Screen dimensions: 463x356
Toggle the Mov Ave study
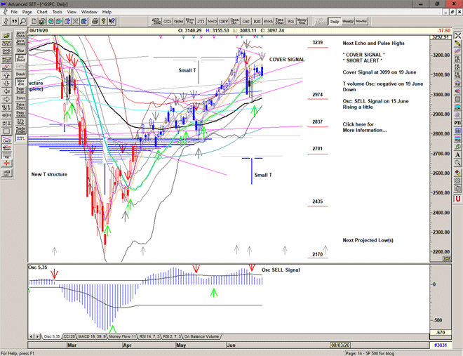[20, 82]
